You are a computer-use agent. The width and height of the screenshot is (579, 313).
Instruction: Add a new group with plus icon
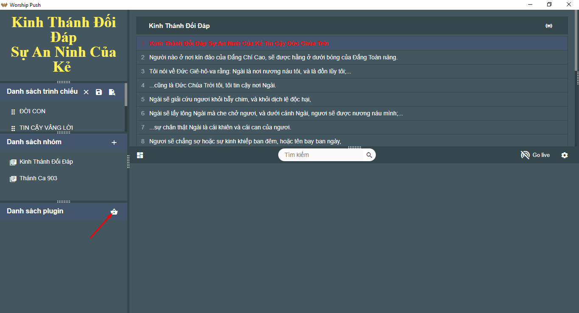(114, 143)
